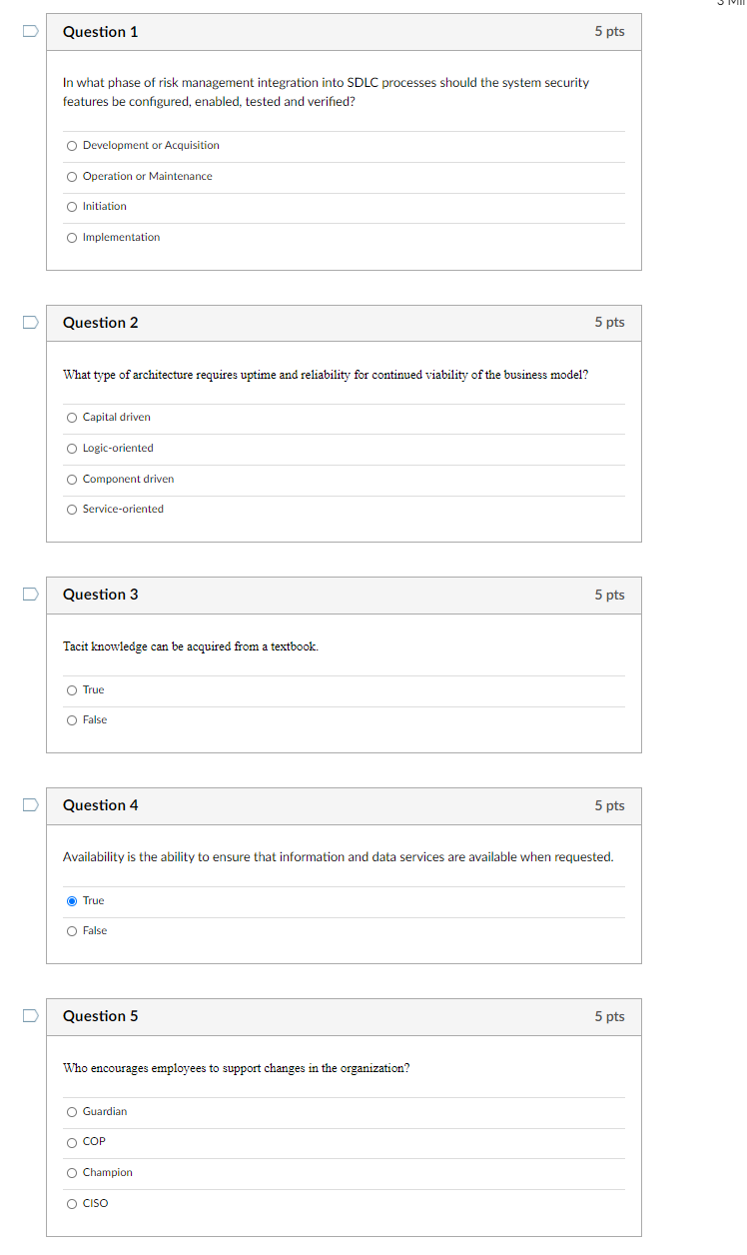Image resolution: width=747 pixels, height=1255 pixels.
Task: Select 'Component driven' in Question 2
Action: [71, 480]
